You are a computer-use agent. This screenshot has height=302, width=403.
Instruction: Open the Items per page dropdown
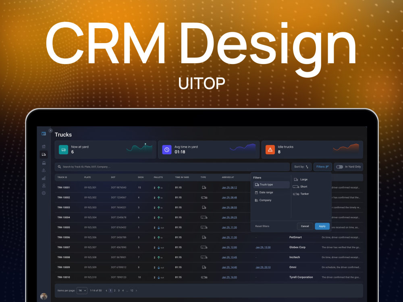click(82, 291)
